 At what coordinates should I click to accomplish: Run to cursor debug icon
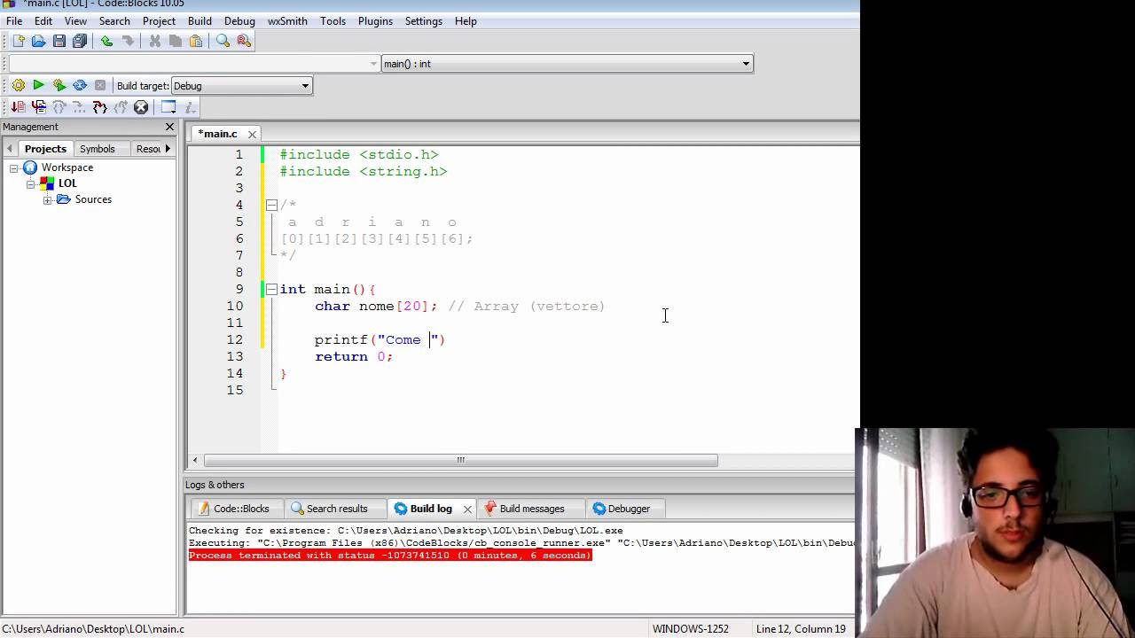[38, 107]
